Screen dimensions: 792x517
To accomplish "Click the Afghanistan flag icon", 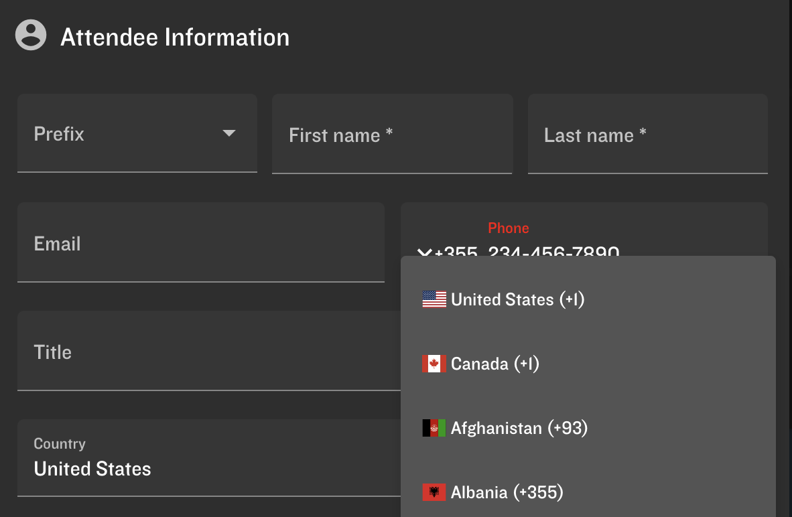I will [x=434, y=428].
